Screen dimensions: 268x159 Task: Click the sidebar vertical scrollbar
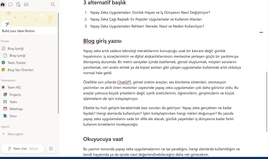[x=58, y=63]
